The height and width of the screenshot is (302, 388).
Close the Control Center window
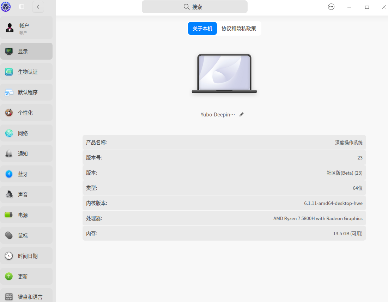[x=384, y=7]
